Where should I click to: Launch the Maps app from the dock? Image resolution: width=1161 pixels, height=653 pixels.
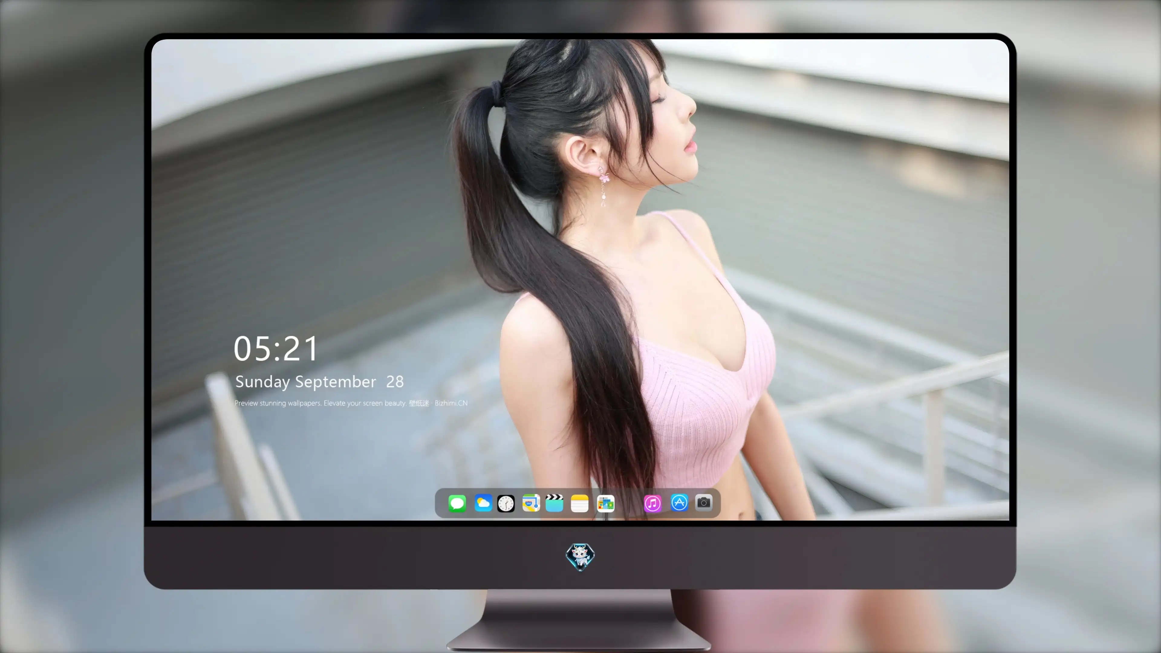click(x=531, y=503)
